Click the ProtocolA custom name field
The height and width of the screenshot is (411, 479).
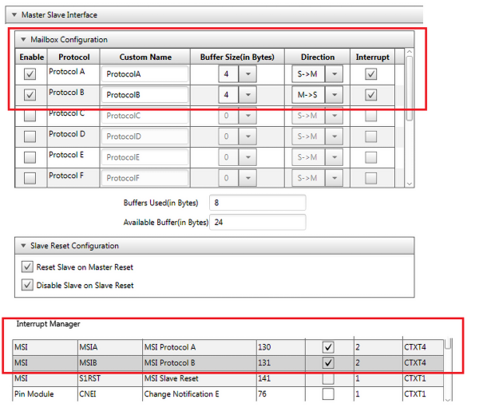click(x=144, y=74)
